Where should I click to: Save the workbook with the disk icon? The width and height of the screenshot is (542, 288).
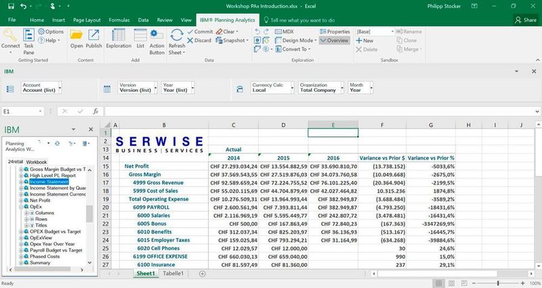pos(11,6)
